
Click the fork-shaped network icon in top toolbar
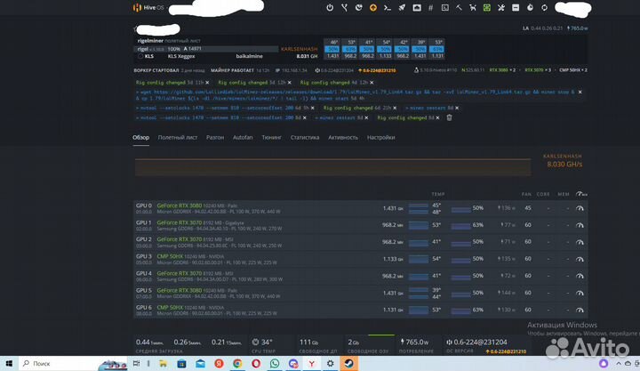[x=345, y=8]
